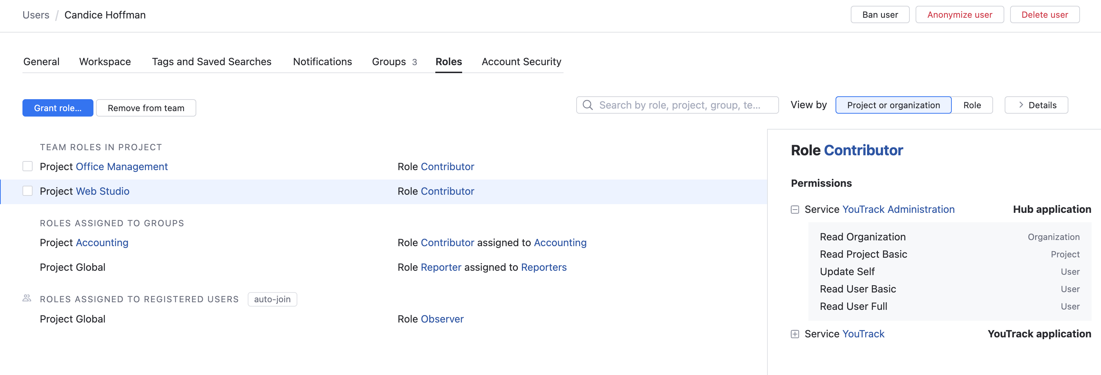
Task: Click the Ban user button
Action: pyautogui.click(x=880, y=14)
